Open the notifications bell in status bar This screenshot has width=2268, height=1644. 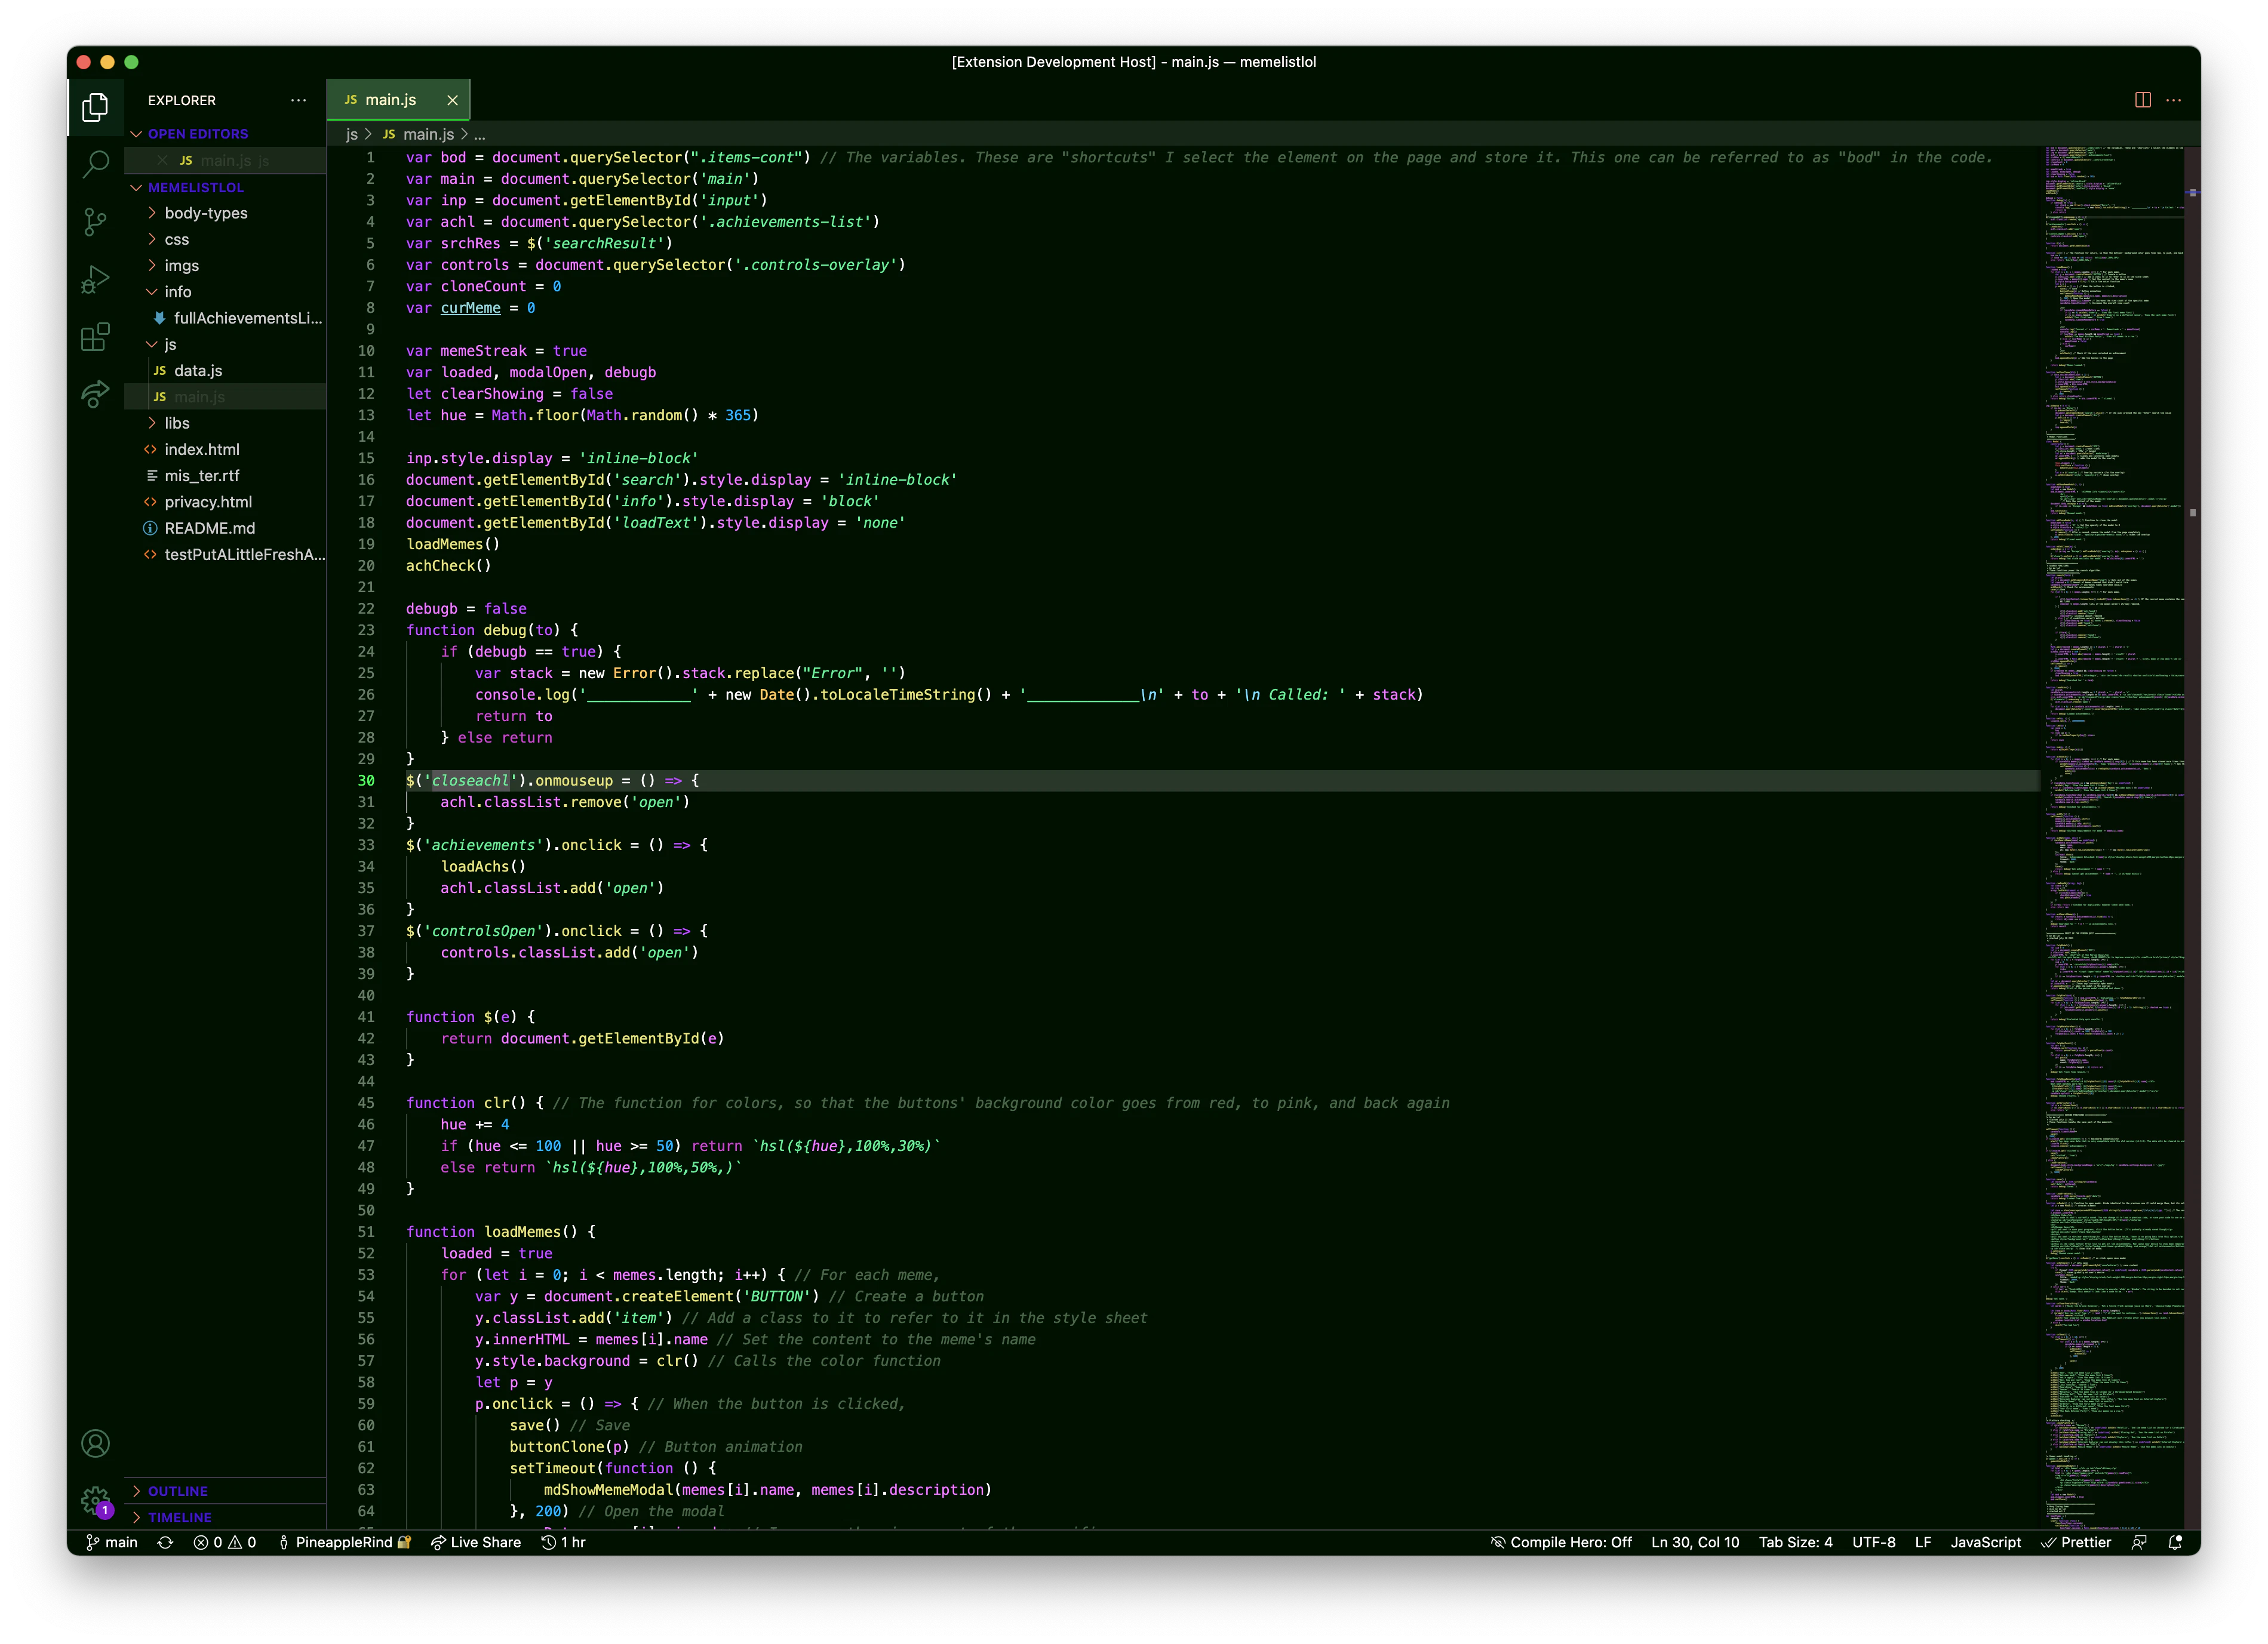pos(2175,1542)
